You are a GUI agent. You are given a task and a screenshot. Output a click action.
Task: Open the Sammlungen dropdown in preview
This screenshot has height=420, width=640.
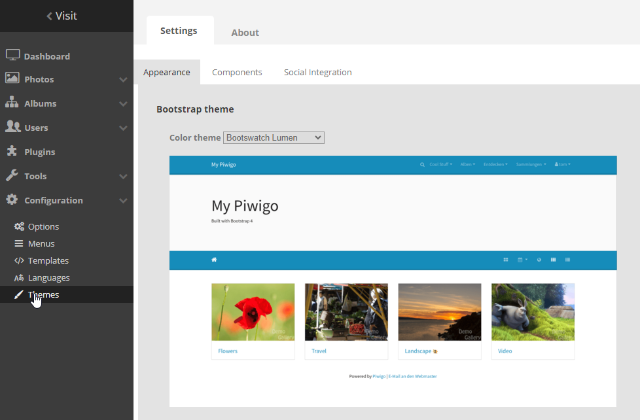[x=531, y=164]
